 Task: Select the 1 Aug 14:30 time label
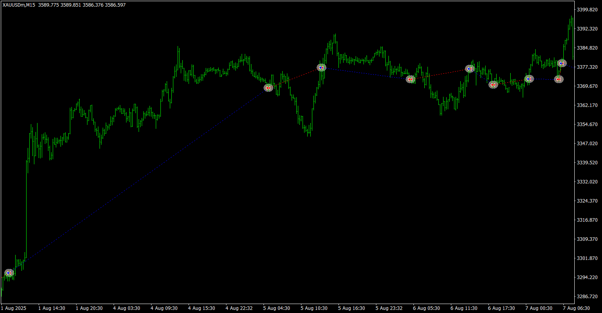(52, 308)
